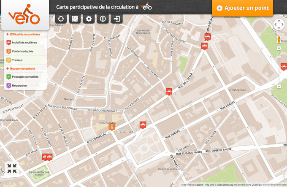Toggle the Incivilités routières category filter
The image size is (287, 187).
pos(24,43)
